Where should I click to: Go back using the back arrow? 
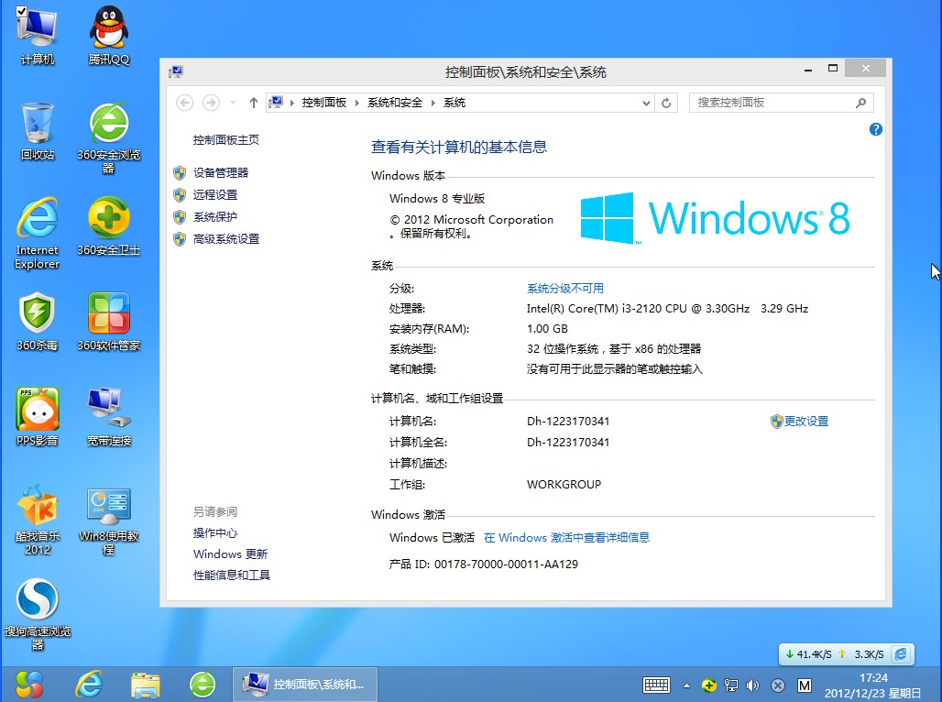tap(184, 103)
